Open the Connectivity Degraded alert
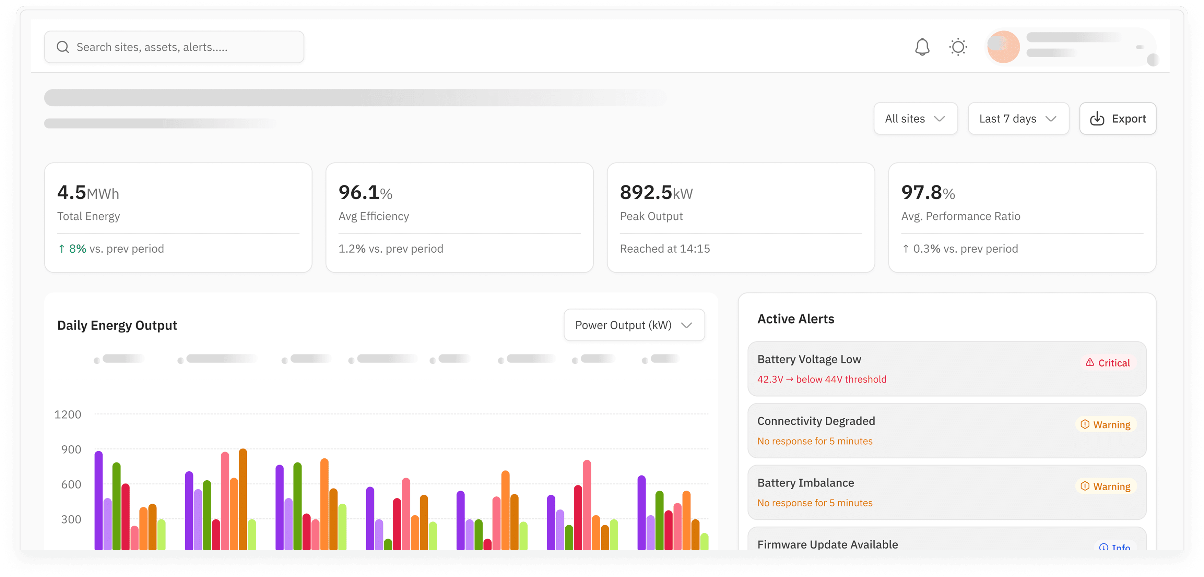 point(946,430)
